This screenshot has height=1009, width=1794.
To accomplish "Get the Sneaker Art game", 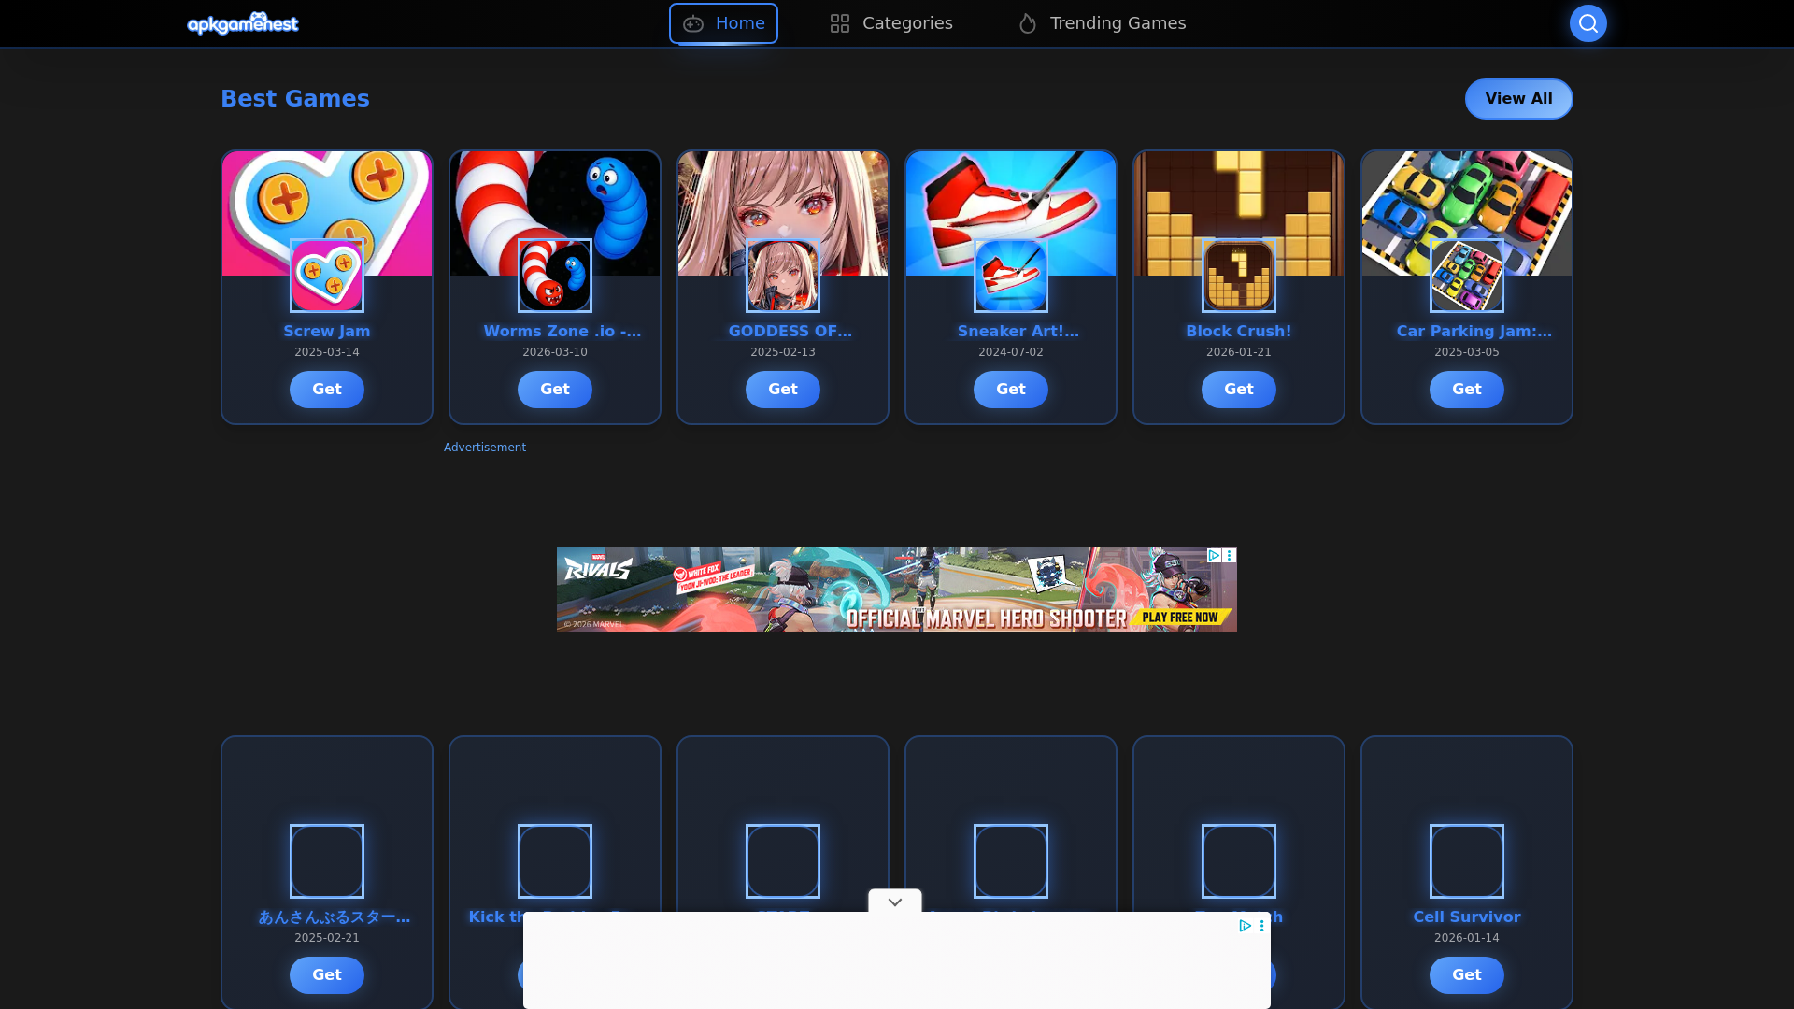I will pyautogui.click(x=1011, y=390).
